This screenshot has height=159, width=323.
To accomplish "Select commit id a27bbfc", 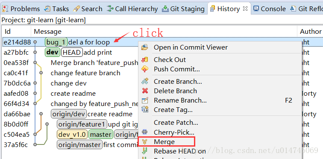I will point(16,53).
